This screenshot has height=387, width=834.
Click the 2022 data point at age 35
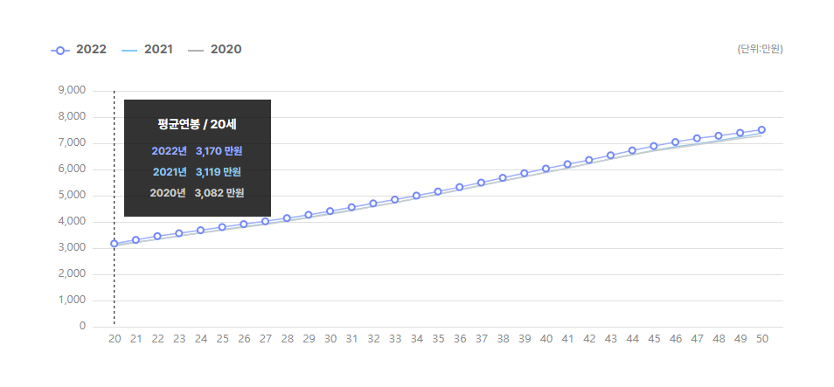point(438,191)
